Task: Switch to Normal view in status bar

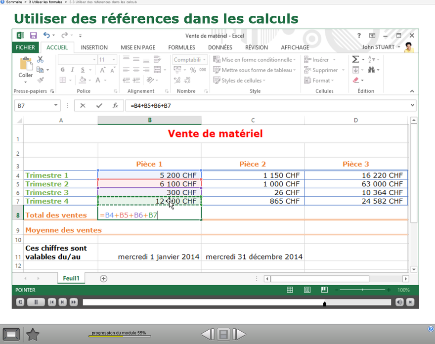Action: (290, 290)
